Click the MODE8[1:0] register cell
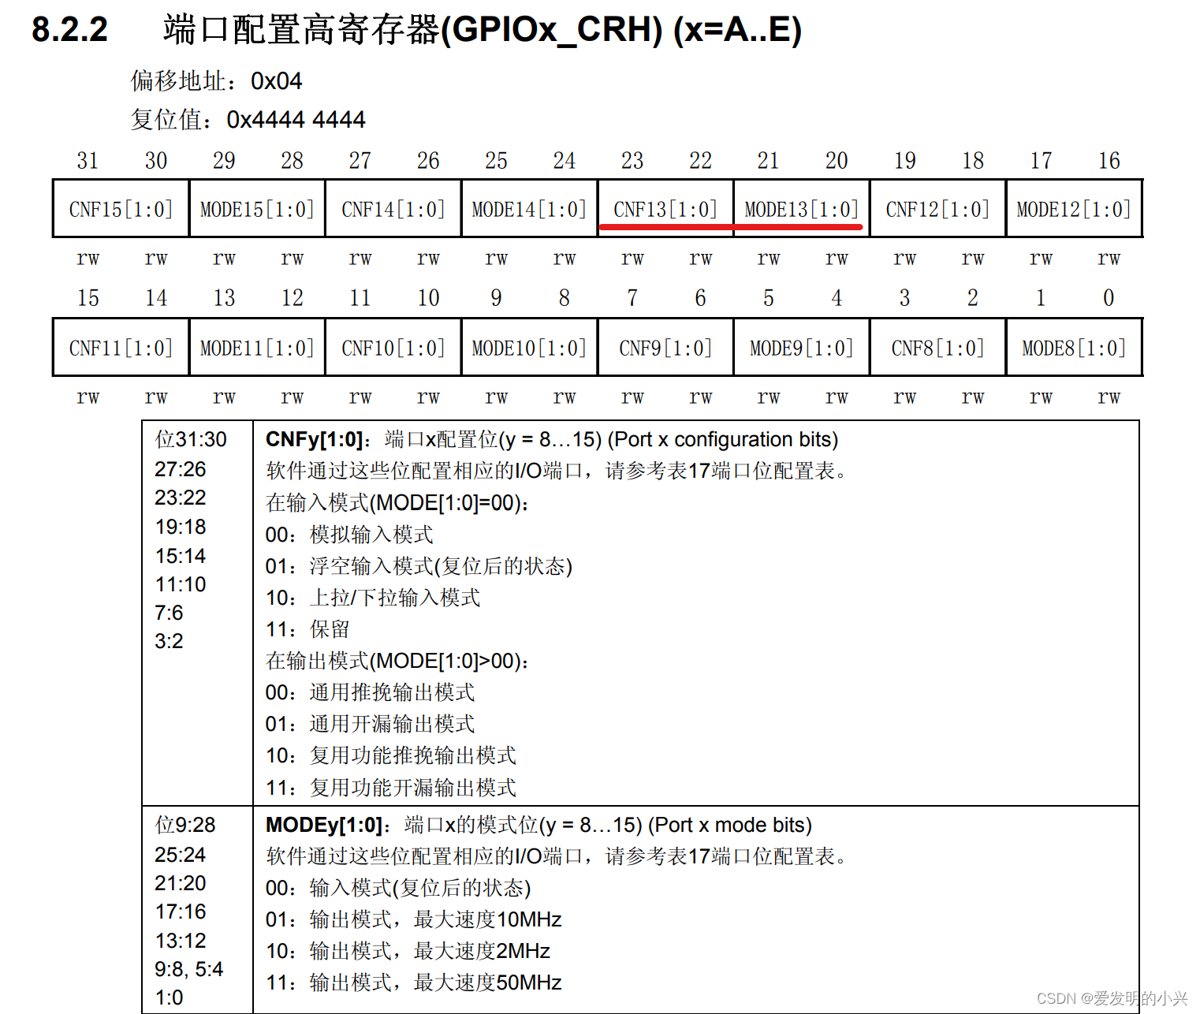1200x1014 pixels. coord(1074,348)
